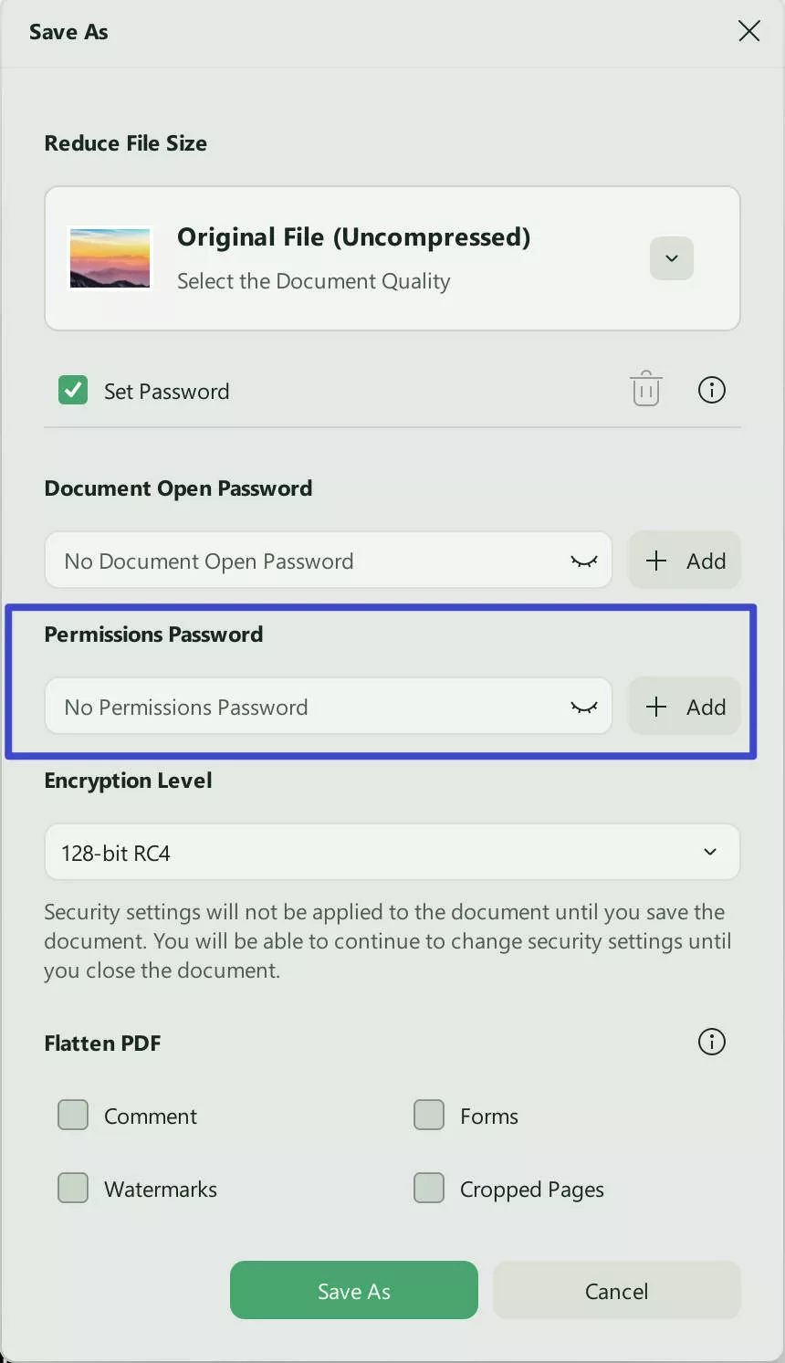
Task: Uncheck the Set Password checkbox
Action: point(72,390)
